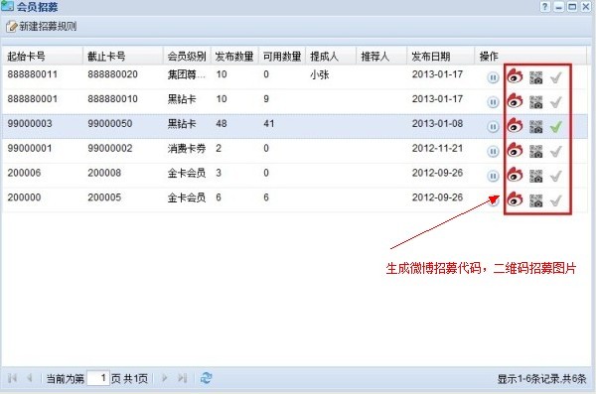Screen dimensions: 596x394
Task: Select cell 888880020
Action: click(x=112, y=74)
